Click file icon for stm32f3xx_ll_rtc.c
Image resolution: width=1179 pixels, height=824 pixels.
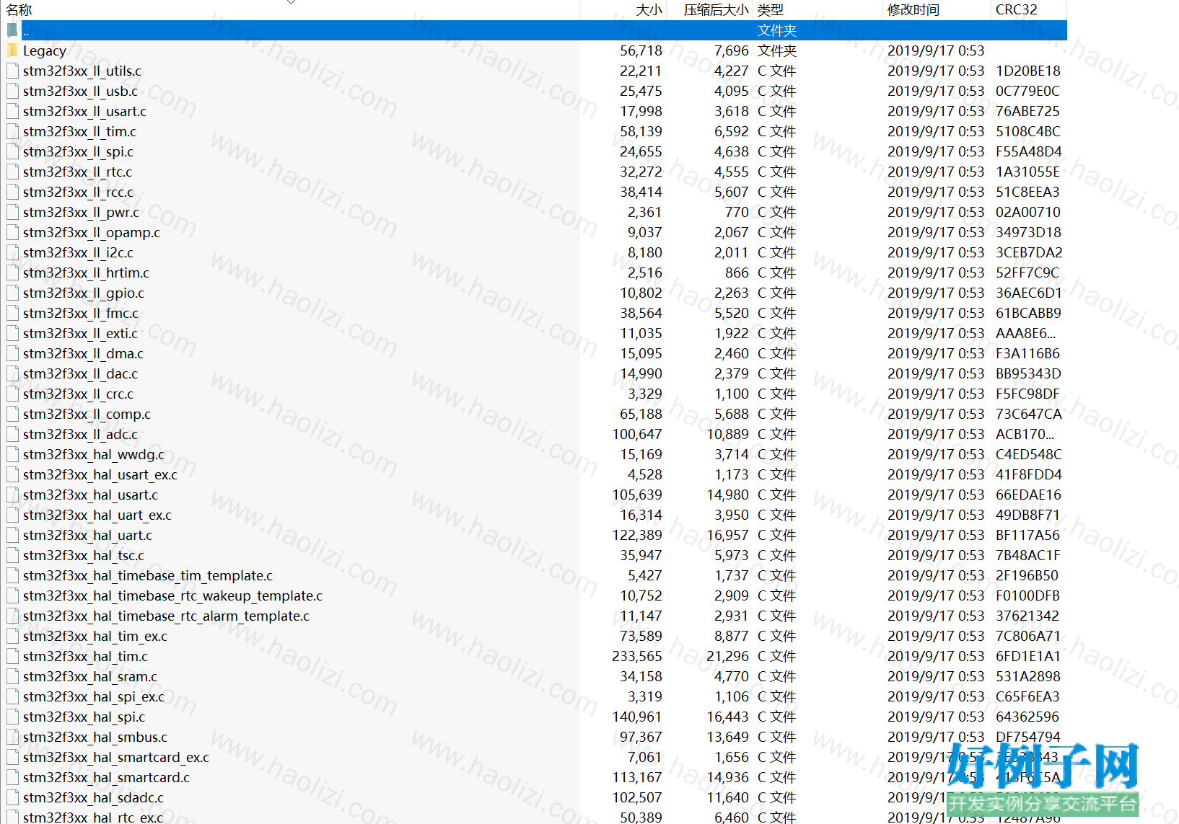click(x=12, y=172)
